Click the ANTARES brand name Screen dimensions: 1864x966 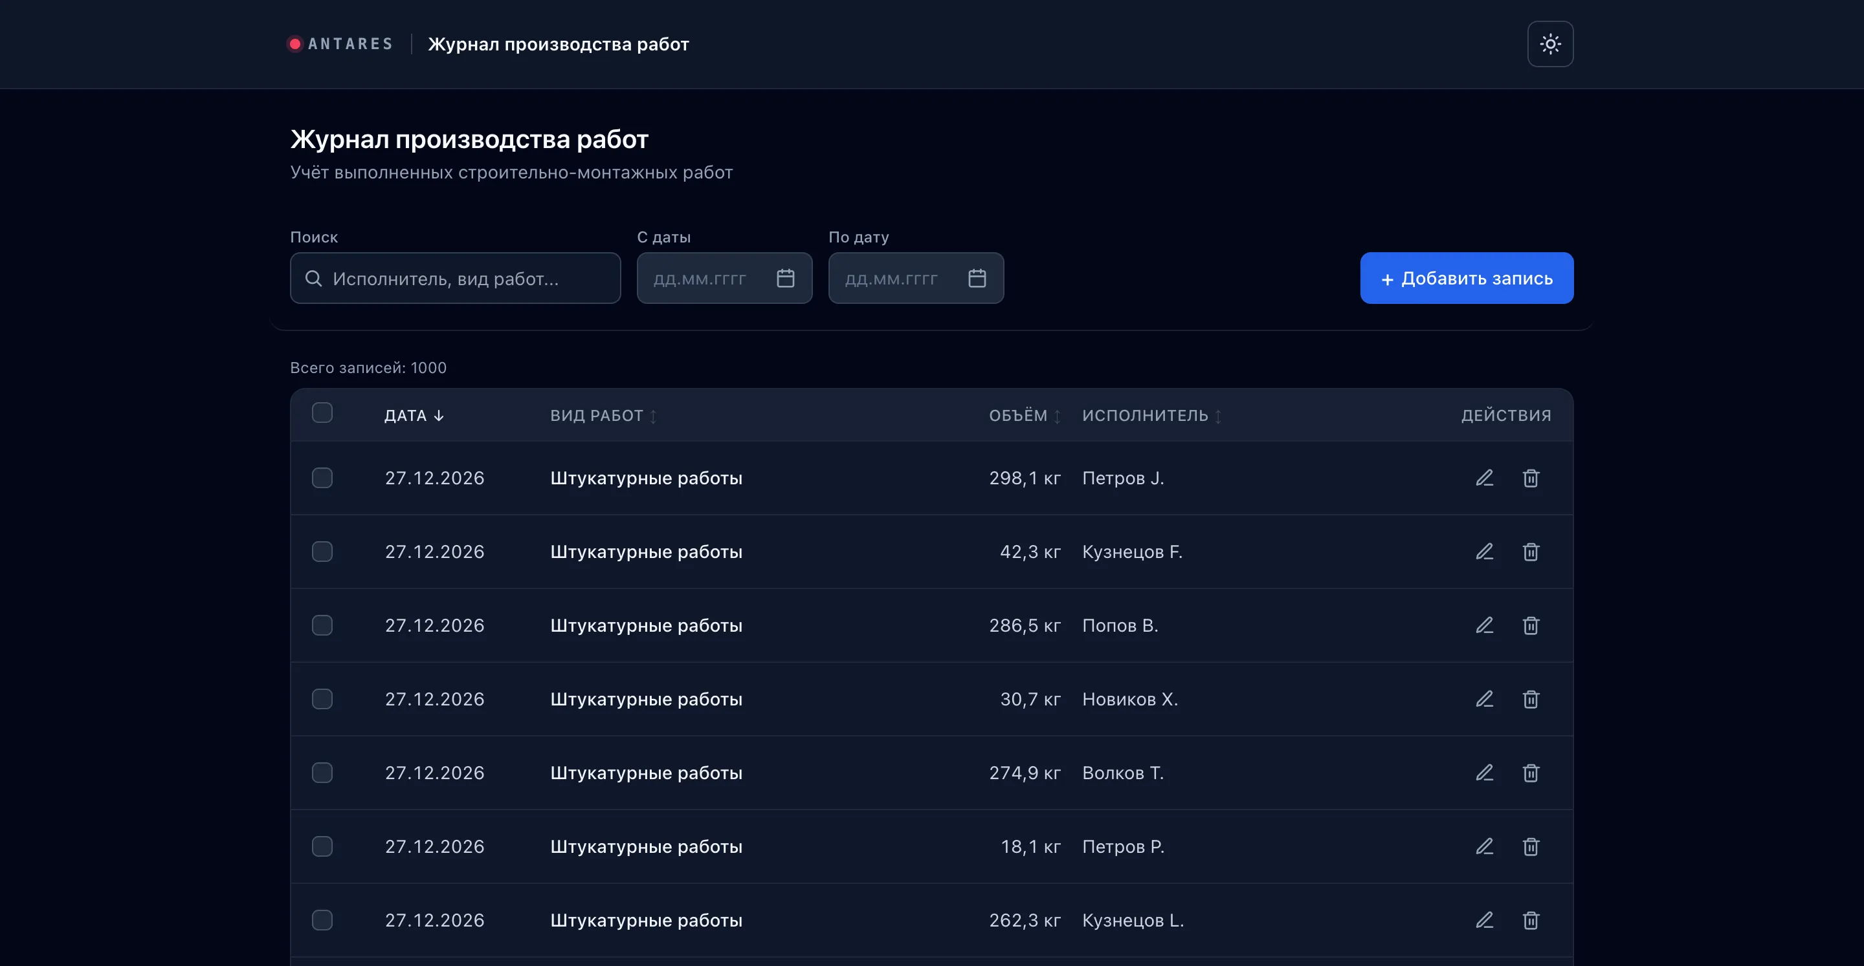[350, 44]
